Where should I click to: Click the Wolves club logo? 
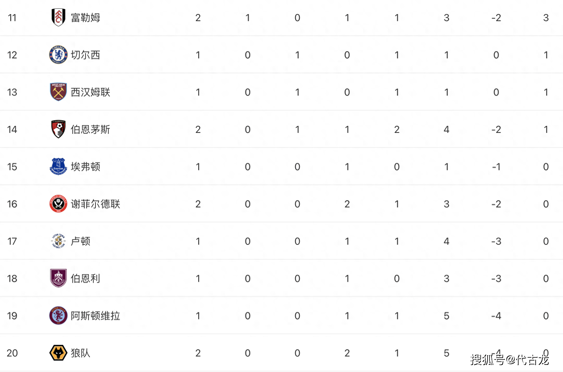click(x=58, y=353)
